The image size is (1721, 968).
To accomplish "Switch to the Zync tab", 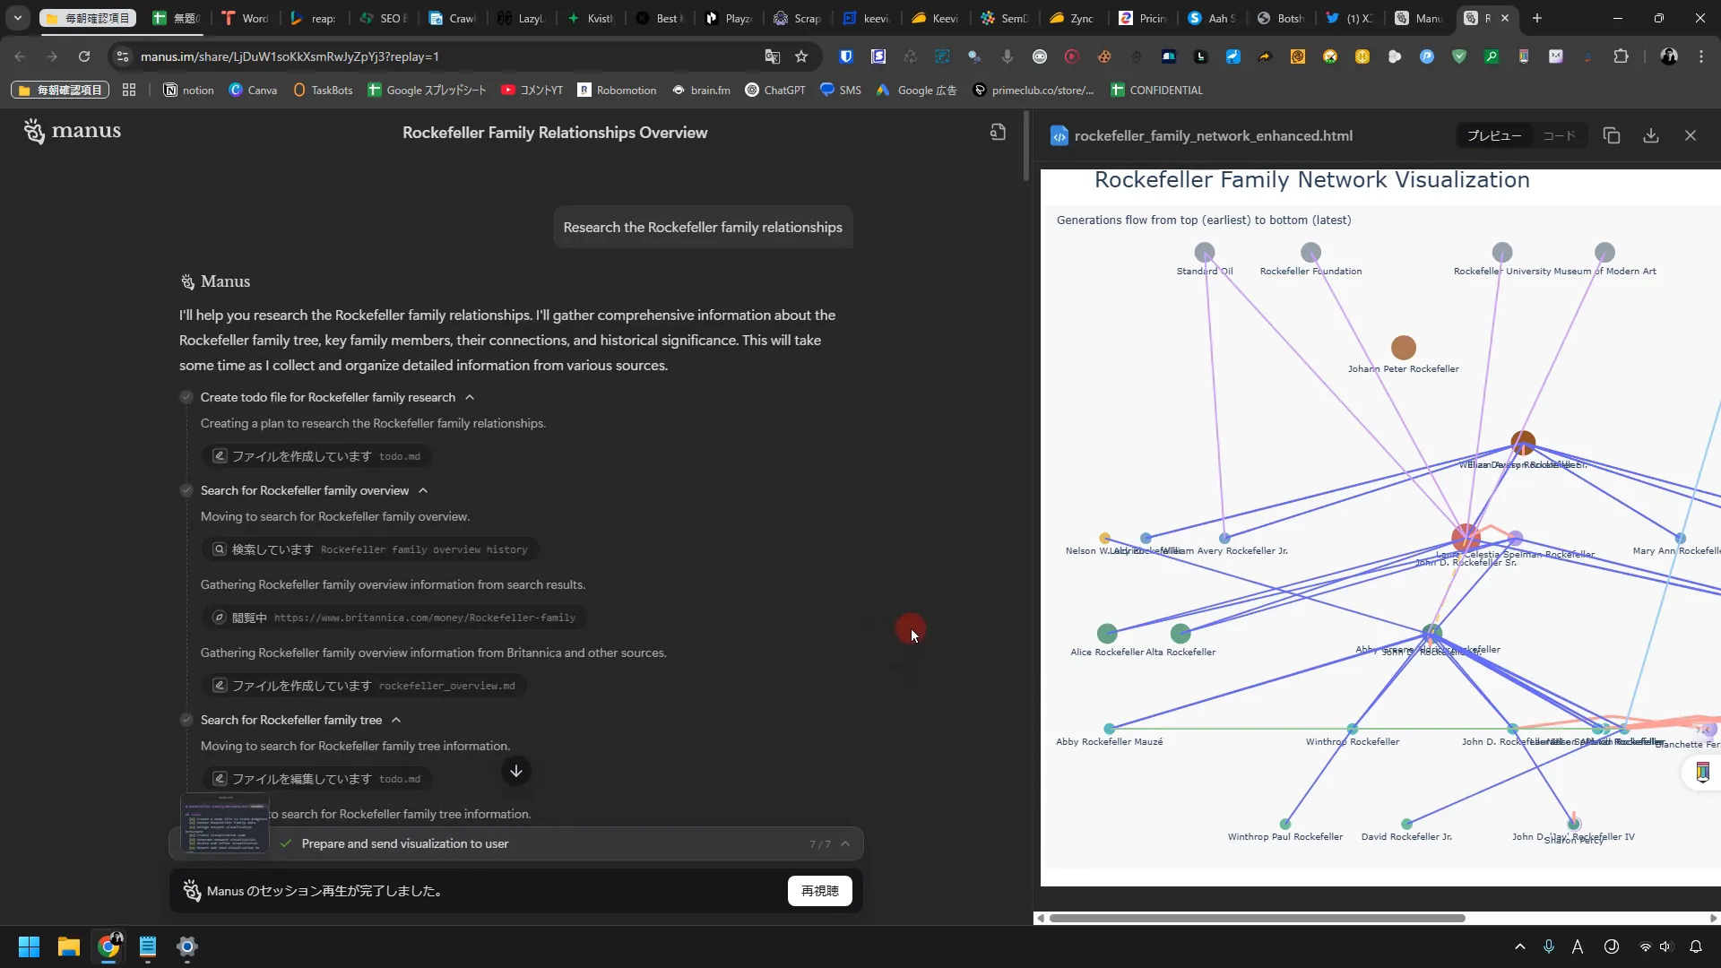I will coord(1072,18).
